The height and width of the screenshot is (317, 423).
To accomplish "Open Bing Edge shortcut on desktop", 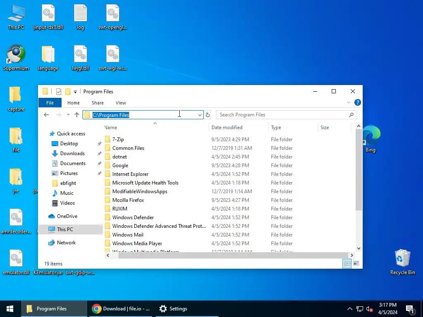I will point(371,140).
